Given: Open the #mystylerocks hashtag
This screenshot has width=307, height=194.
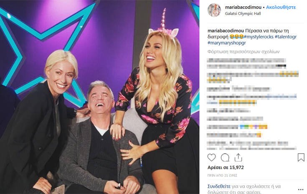Looking at the screenshot, I should pyautogui.click(x=259, y=37).
